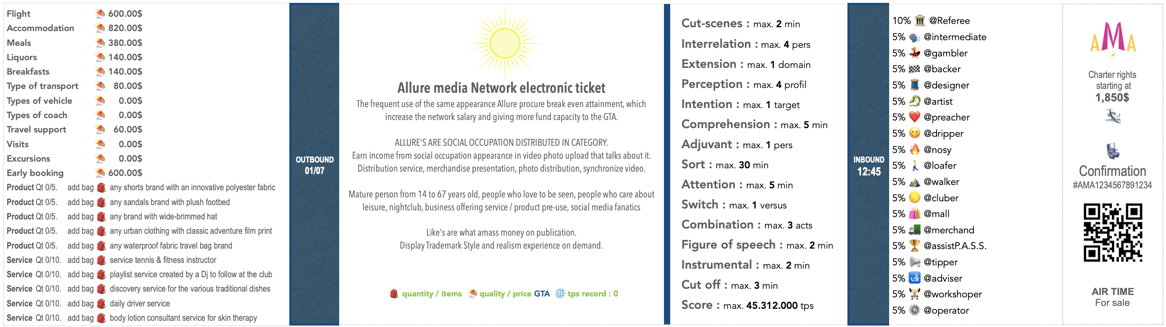Click the red heart icon by @preacher

click(915, 117)
